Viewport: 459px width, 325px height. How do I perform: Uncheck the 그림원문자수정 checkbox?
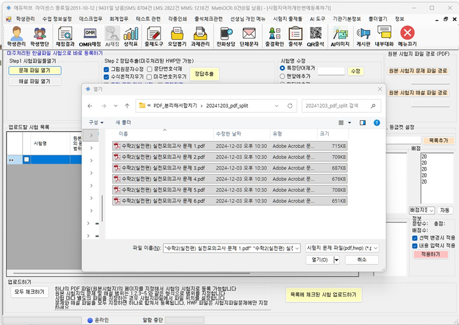pos(106,69)
